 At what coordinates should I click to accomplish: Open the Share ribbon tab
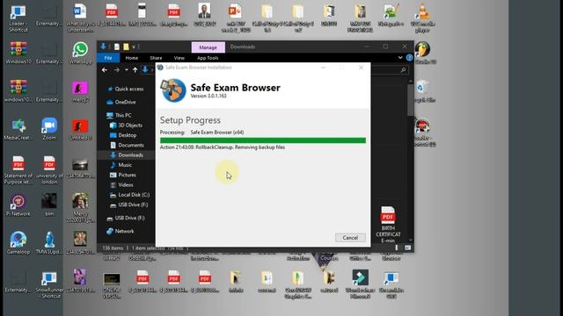[156, 58]
